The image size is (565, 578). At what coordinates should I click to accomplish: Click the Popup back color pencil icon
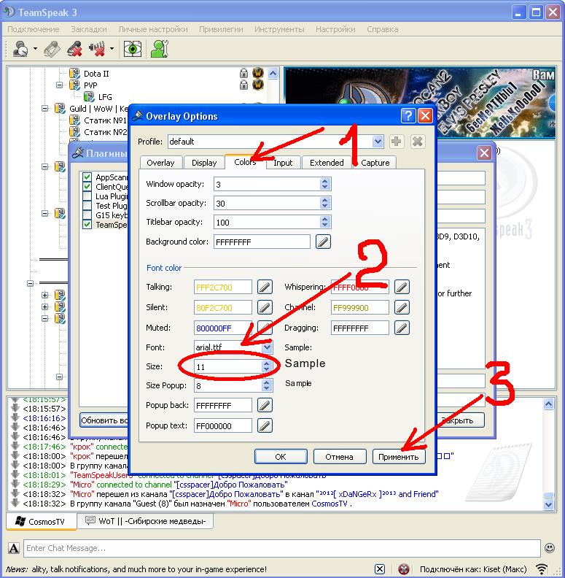click(x=265, y=405)
